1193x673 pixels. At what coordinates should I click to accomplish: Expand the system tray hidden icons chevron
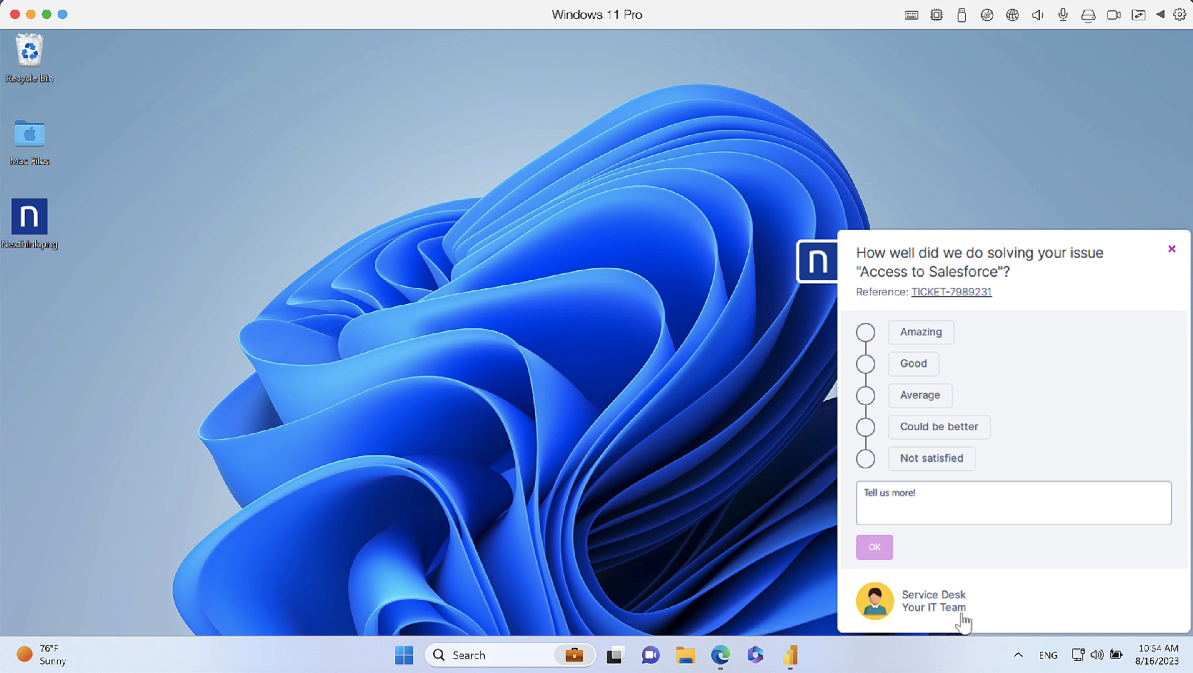click(x=1018, y=655)
